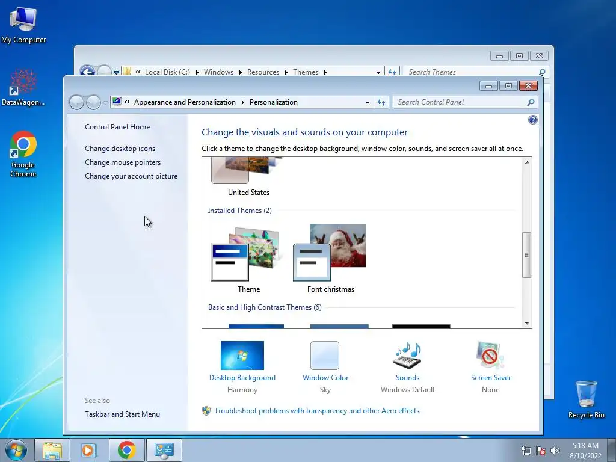
Task: Click the search magnifier in Control Panel
Action: click(531, 102)
